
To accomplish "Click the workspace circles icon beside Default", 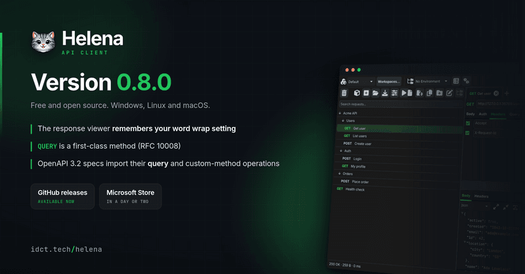I will click(x=343, y=82).
